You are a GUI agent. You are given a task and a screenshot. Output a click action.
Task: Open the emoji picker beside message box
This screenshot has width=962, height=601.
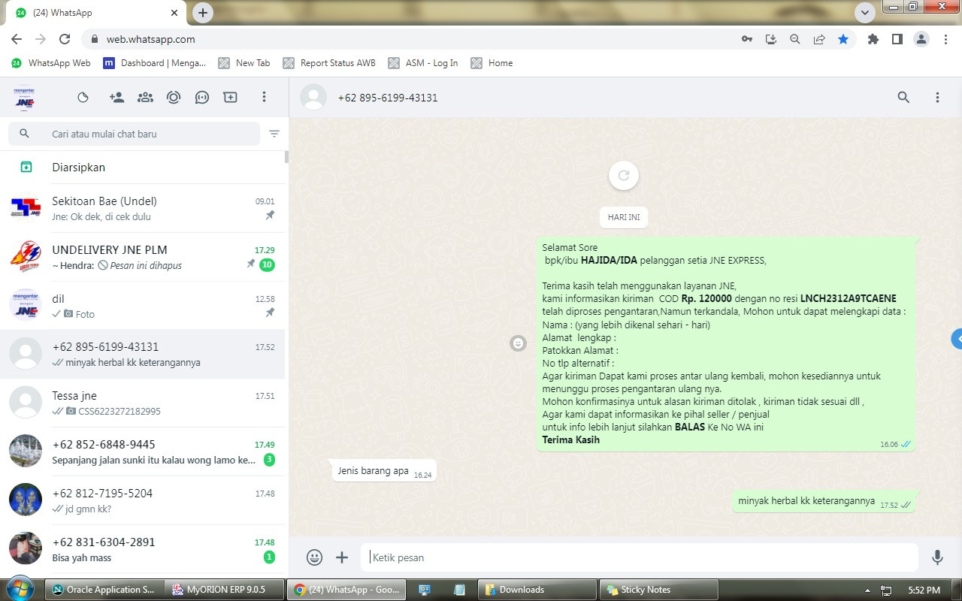click(x=314, y=557)
